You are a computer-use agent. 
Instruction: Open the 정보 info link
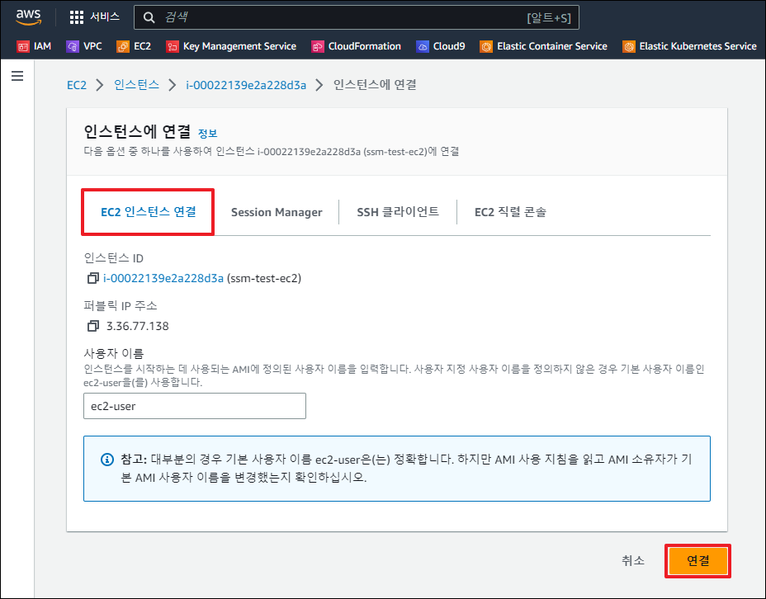[208, 134]
